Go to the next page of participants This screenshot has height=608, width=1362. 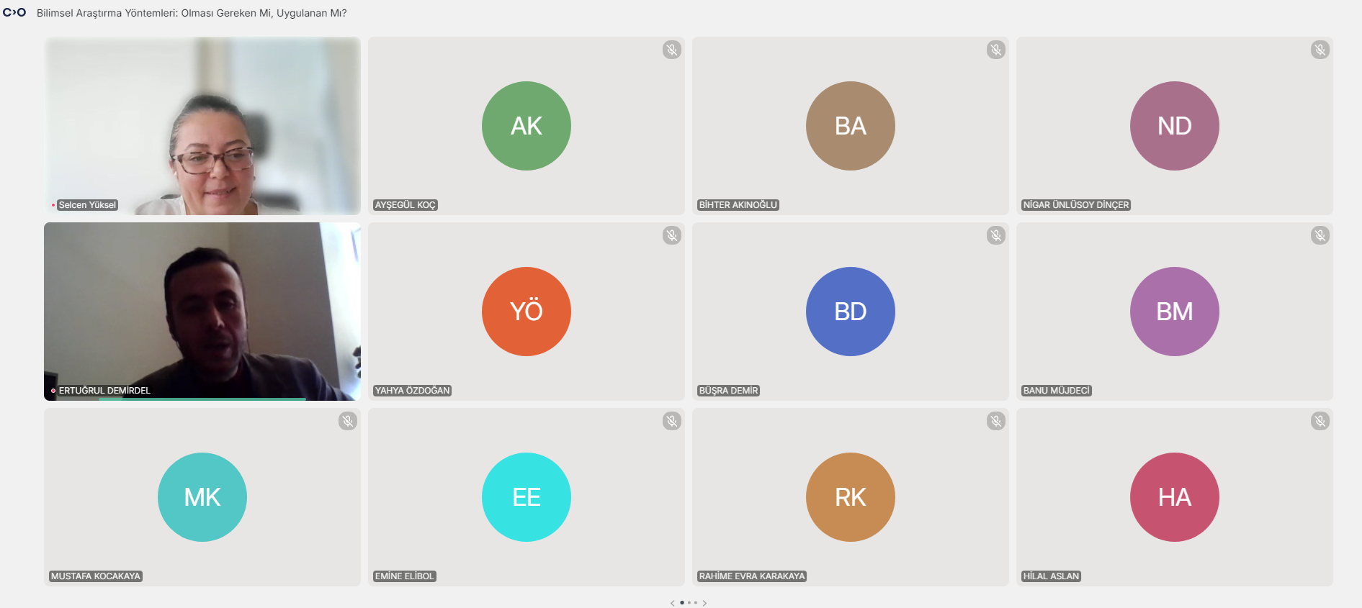pos(705,603)
